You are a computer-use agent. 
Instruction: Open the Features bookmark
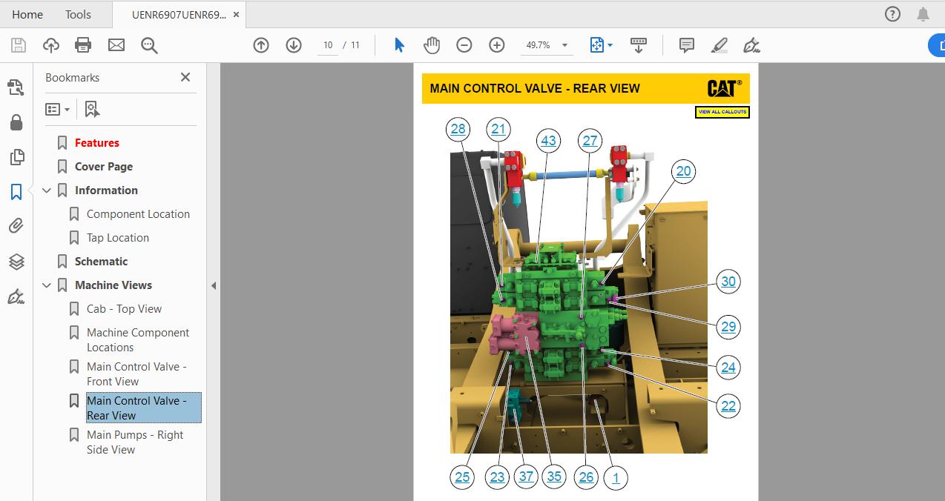pos(97,143)
